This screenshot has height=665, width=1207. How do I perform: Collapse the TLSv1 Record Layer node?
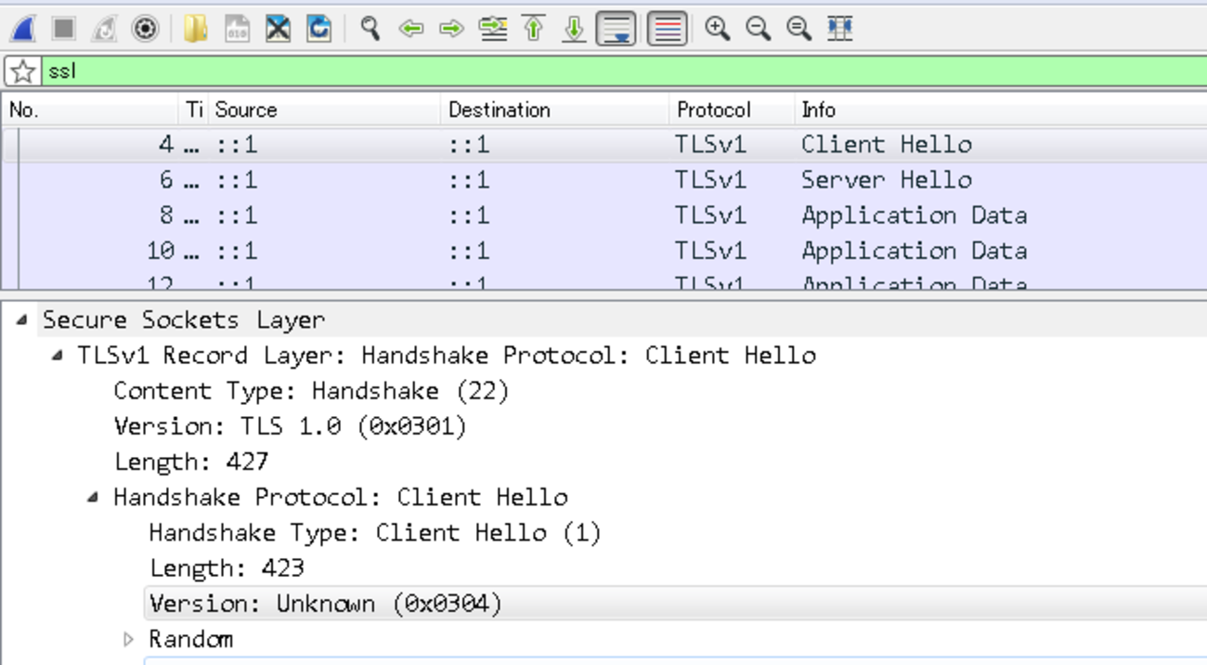tap(58, 355)
